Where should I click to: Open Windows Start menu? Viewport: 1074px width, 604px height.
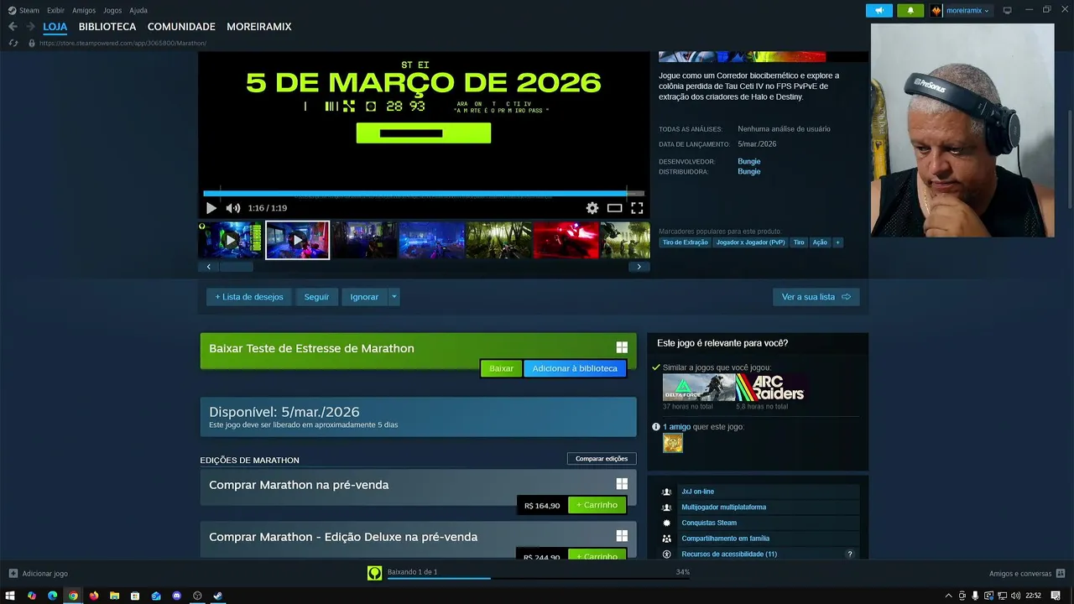10,596
